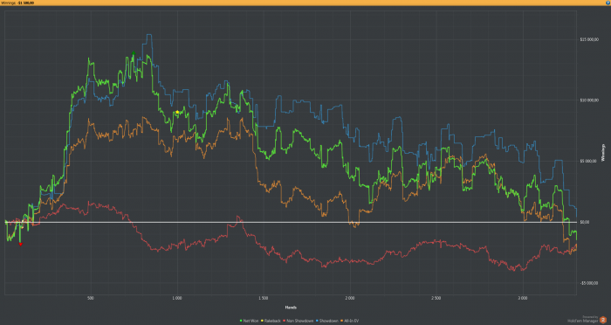Click the 2 500 hands x-axis label
This screenshot has width=611, height=325.
click(x=436, y=298)
